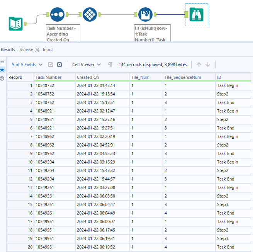Click cell 2024-01-22 02:20:19

click(102, 136)
